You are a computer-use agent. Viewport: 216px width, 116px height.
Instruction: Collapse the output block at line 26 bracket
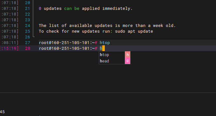(x=34, y=36)
